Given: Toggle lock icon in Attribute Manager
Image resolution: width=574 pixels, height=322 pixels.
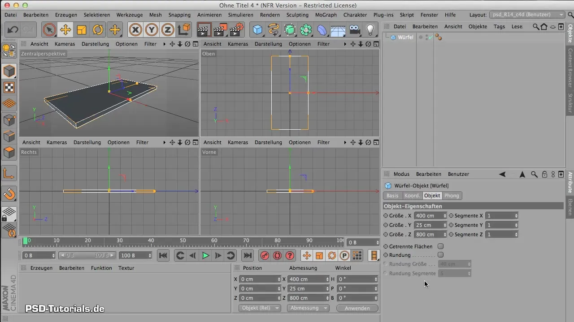Looking at the screenshot, I should coord(544,174).
